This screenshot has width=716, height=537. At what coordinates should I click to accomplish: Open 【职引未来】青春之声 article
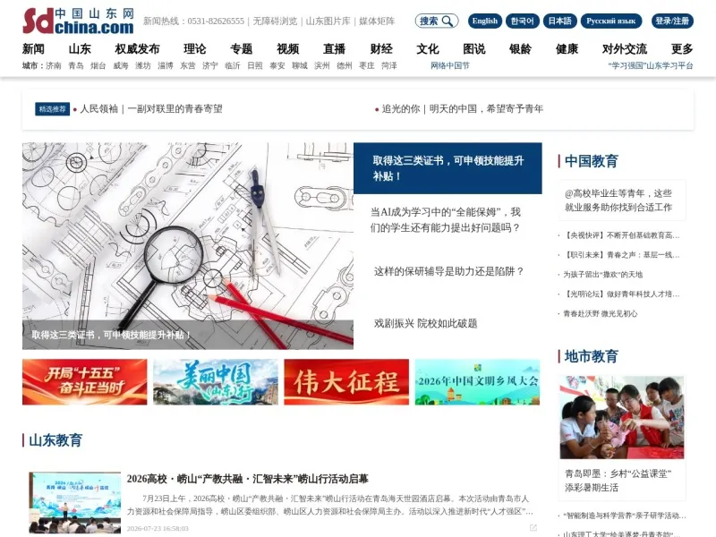coord(621,255)
